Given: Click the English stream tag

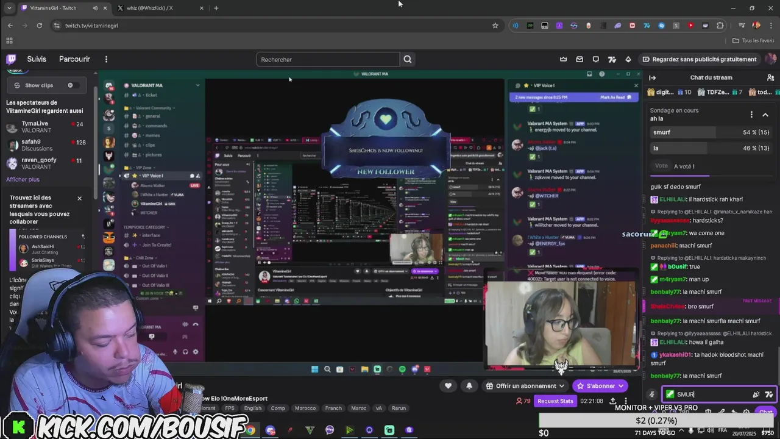Looking at the screenshot, I should pos(252,408).
